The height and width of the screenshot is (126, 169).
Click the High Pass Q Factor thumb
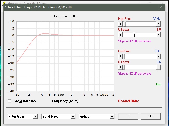point(134,35)
